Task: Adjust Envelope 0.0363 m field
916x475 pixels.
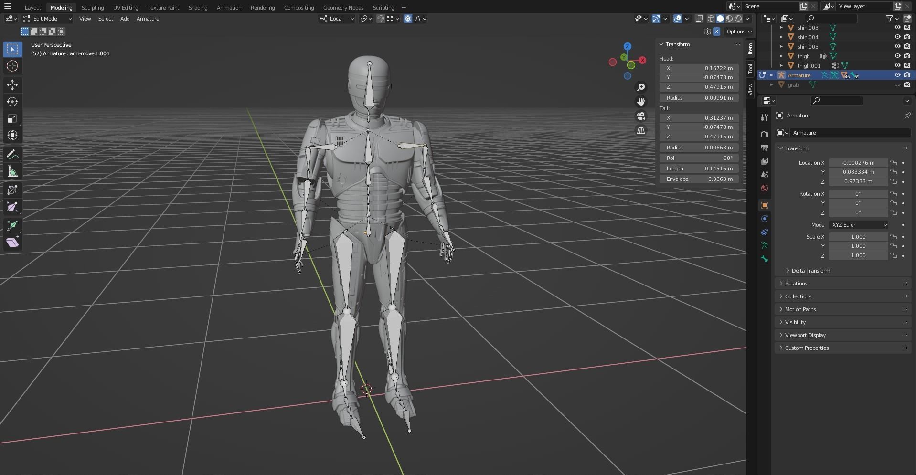Action: pos(699,179)
